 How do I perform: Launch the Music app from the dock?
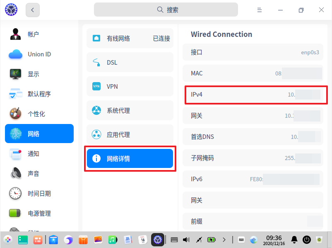(112, 240)
